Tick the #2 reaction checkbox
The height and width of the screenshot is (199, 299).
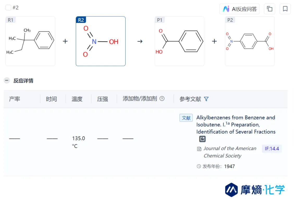8,8
